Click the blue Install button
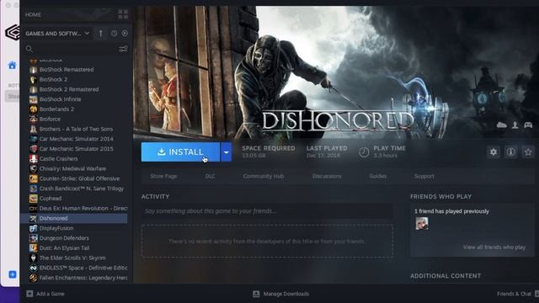The height and width of the screenshot is (303, 539). [x=180, y=151]
